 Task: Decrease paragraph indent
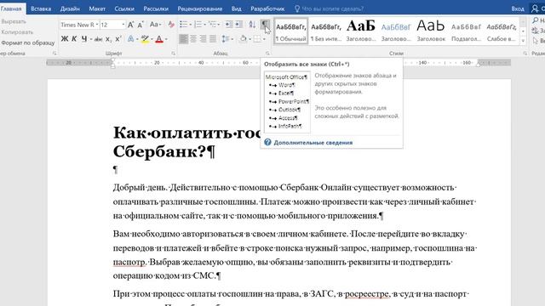tap(229, 25)
